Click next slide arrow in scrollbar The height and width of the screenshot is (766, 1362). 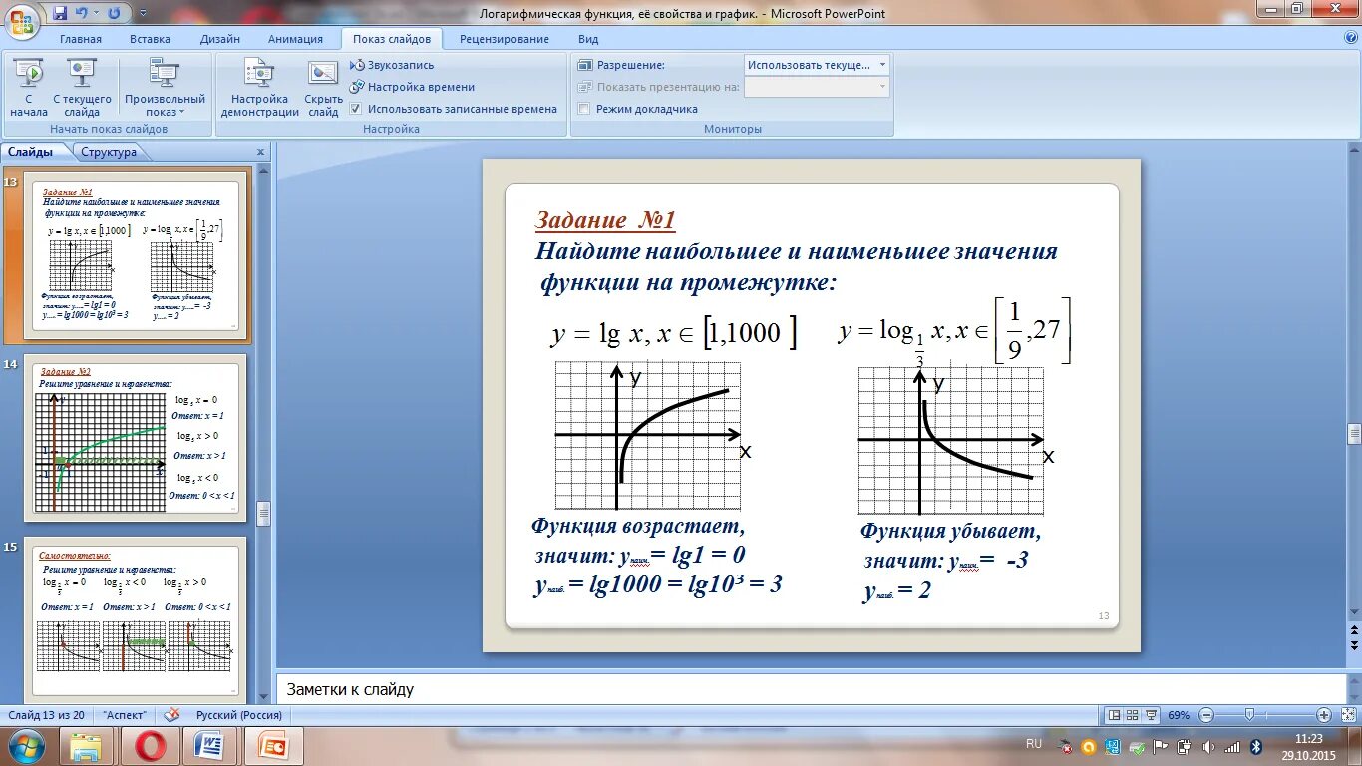click(x=1354, y=647)
